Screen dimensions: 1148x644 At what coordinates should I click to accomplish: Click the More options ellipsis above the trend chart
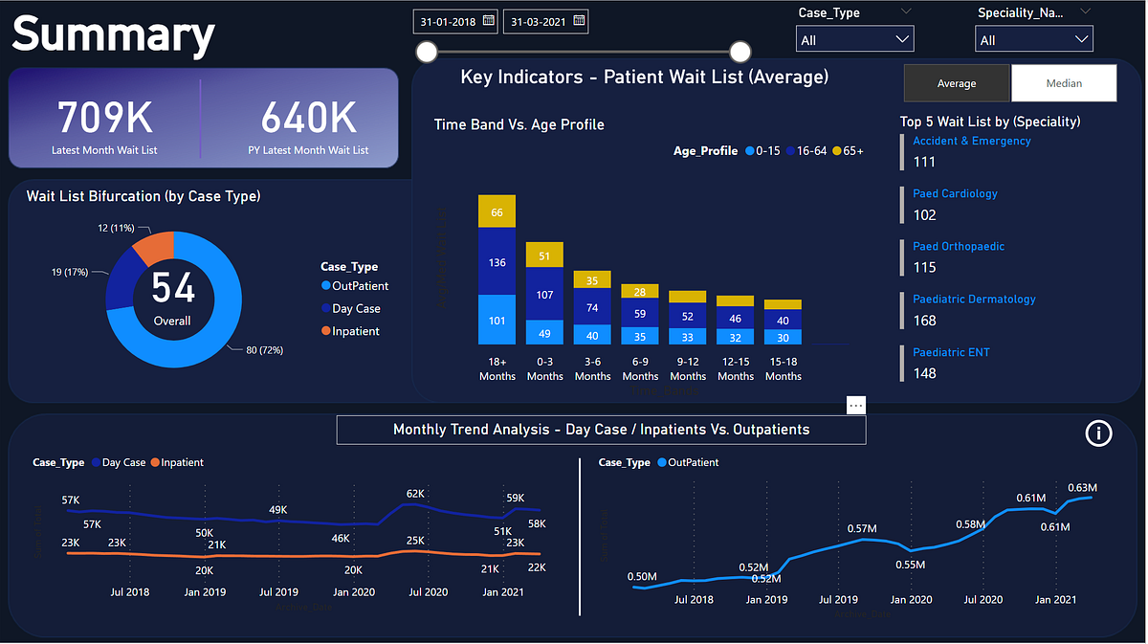pos(855,405)
